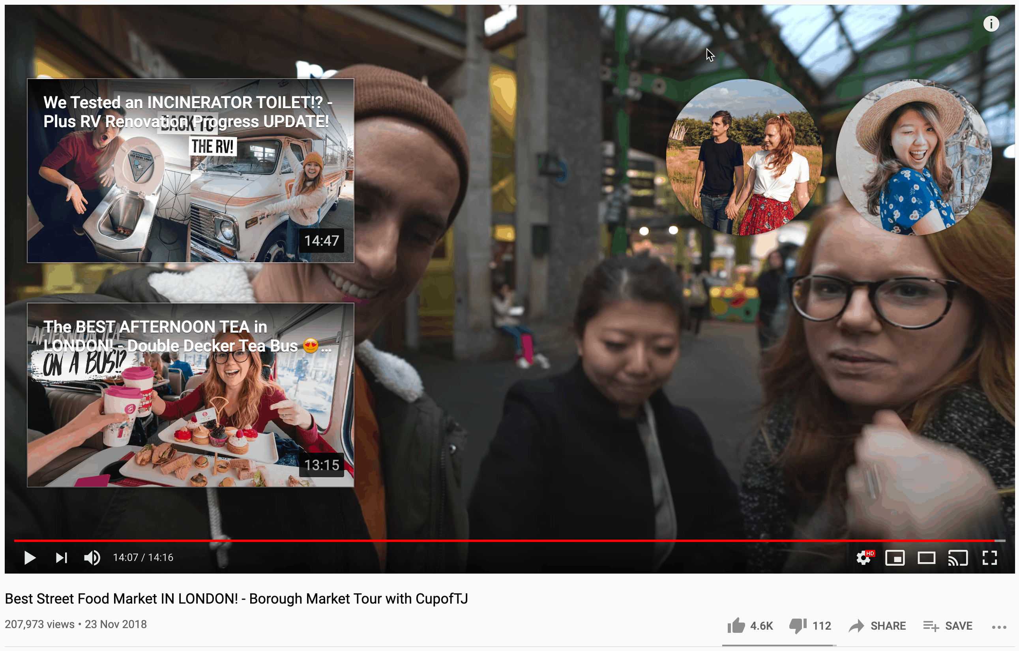Open the info card icon
The height and width of the screenshot is (651, 1019).
click(991, 24)
